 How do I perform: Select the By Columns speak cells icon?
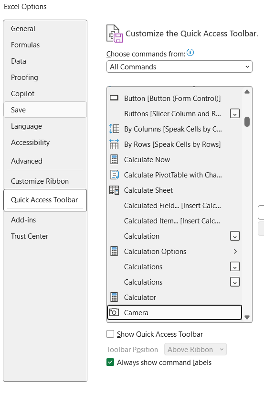pos(114,129)
